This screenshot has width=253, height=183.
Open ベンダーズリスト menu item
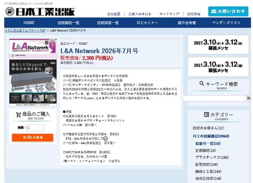[x=226, y=23]
